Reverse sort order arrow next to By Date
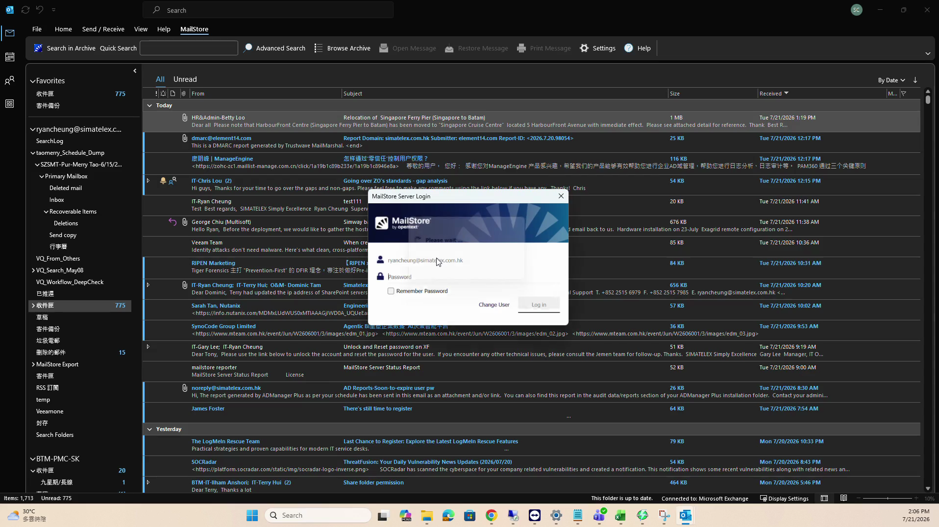Image resolution: width=939 pixels, height=527 pixels. pos(915,80)
